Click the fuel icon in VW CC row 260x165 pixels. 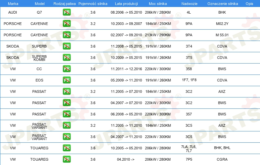66,69
